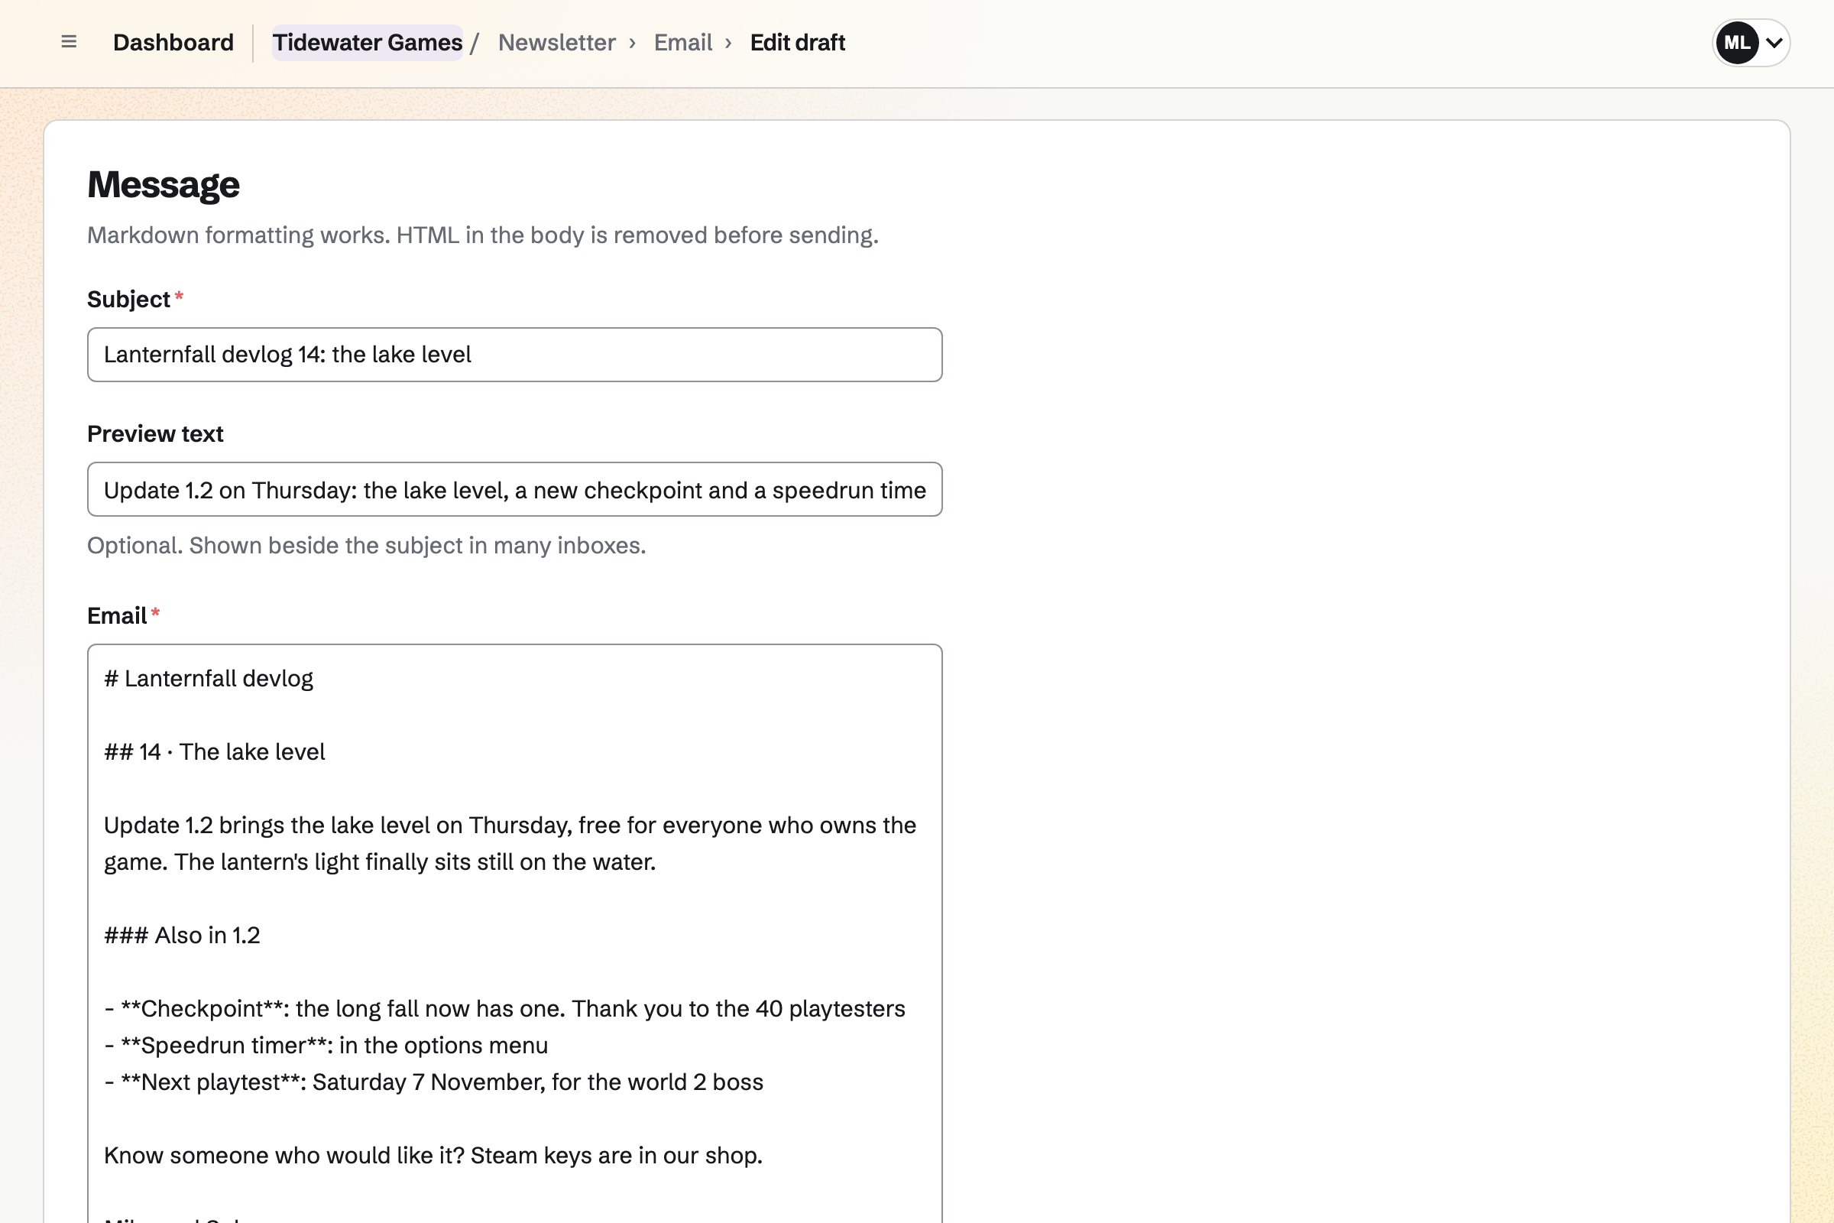Go to the Dashboard link
The width and height of the screenshot is (1834, 1223).
[173, 42]
